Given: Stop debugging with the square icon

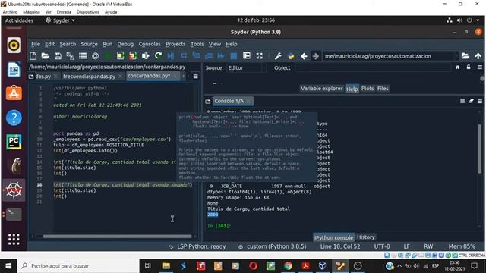Looking at the screenshot, I should click(x=234, y=56).
